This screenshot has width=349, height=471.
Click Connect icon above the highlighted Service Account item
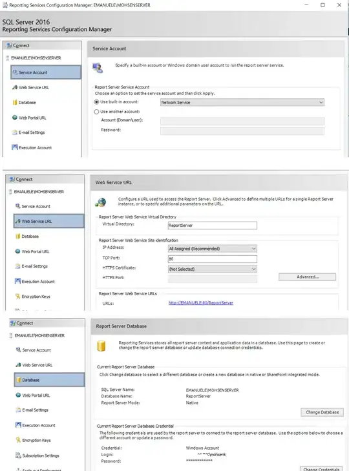pos(9,46)
